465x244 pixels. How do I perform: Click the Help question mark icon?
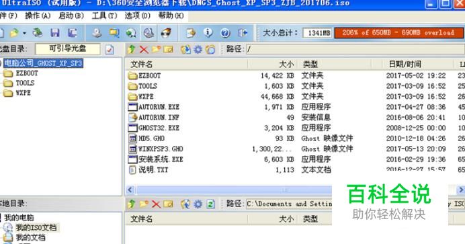[225, 33]
